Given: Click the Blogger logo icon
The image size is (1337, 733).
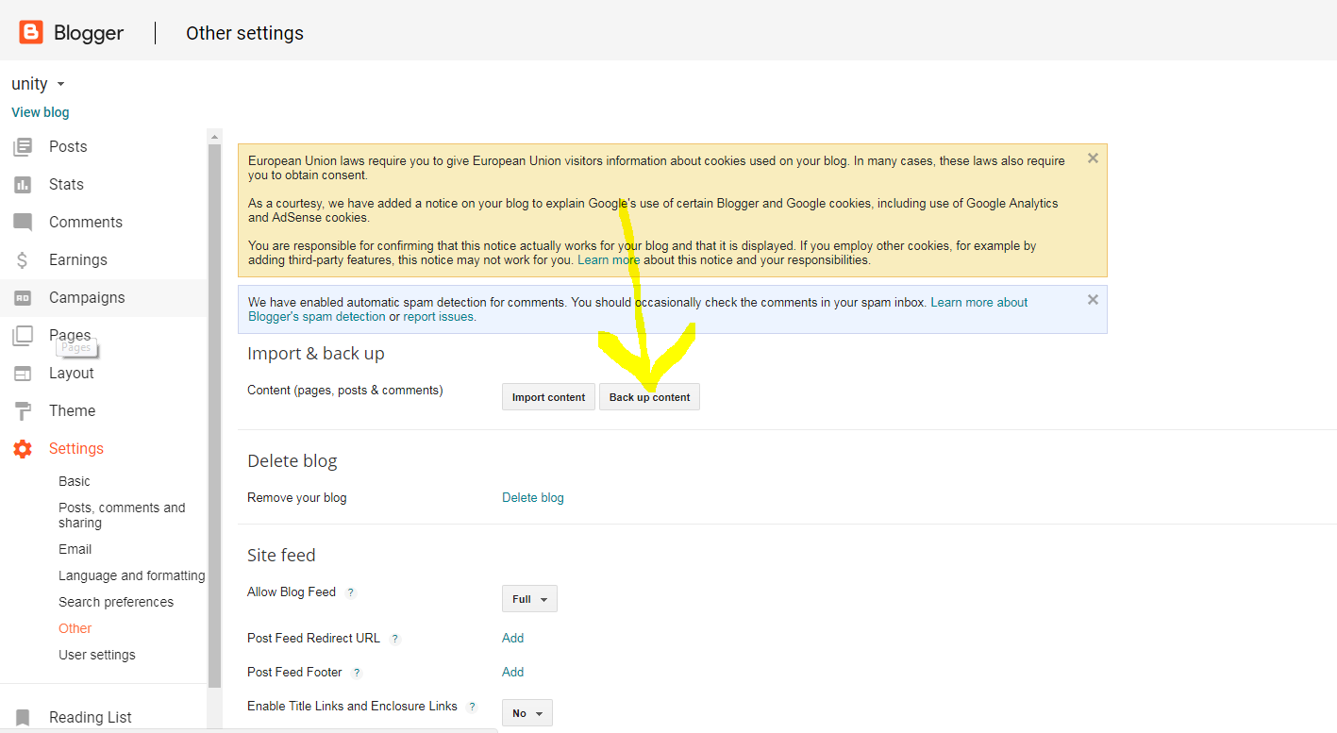Looking at the screenshot, I should click(31, 33).
